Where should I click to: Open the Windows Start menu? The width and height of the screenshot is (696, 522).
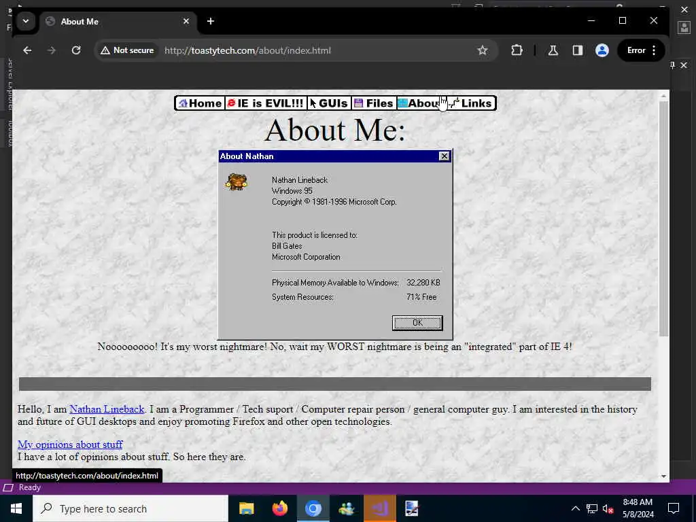(16, 508)
